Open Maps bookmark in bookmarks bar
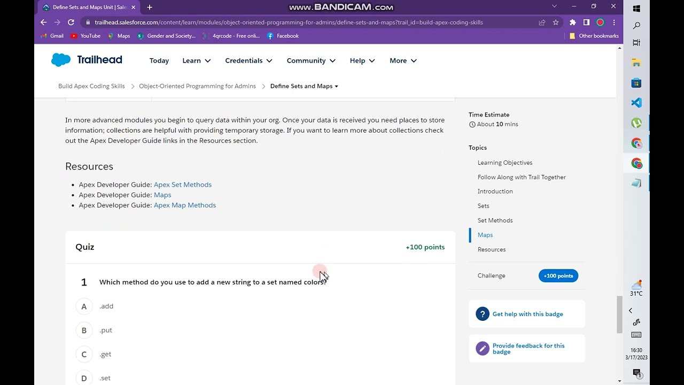The height and width of the screenshot is (385, 684). pos(119,36)
